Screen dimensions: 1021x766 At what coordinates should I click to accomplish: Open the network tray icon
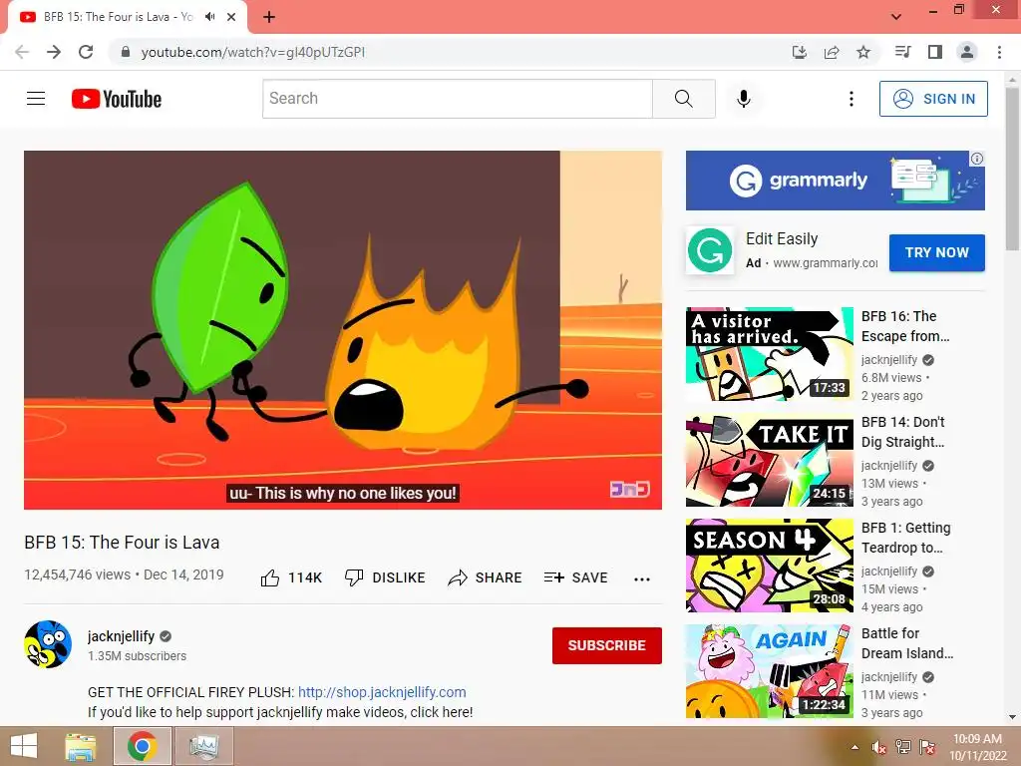(903, 747)
